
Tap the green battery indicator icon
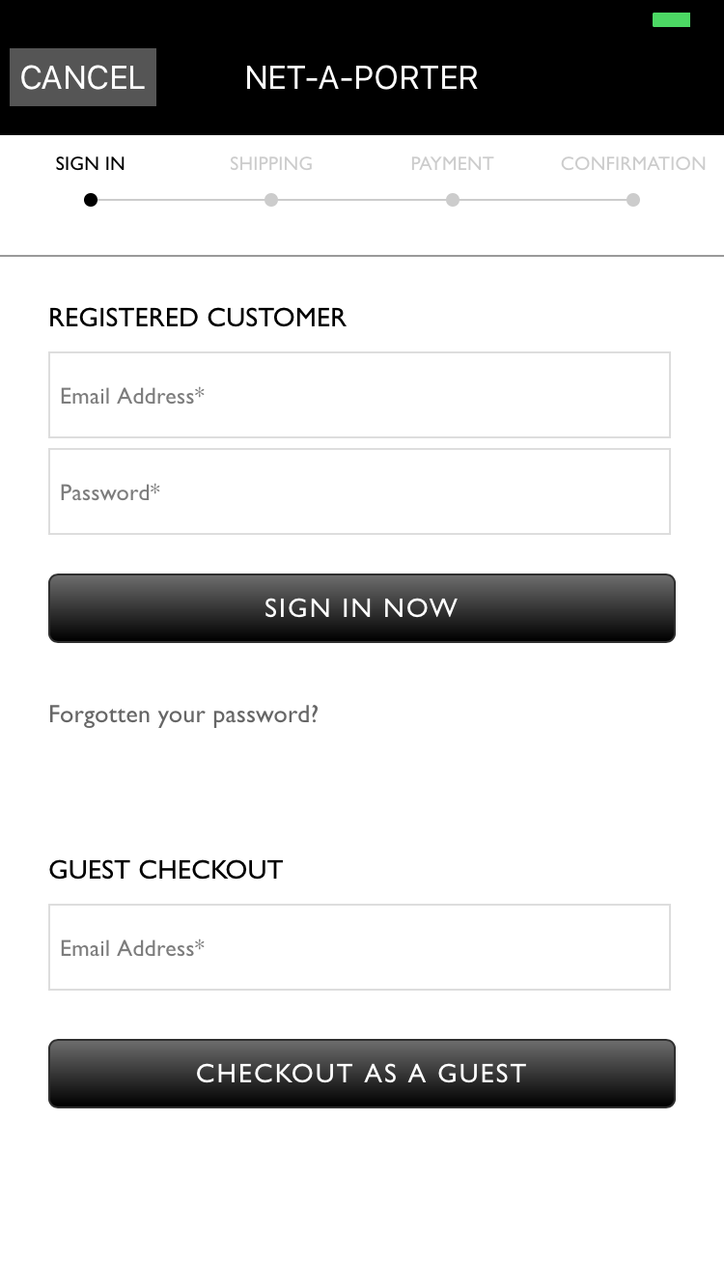coord(671,19)
